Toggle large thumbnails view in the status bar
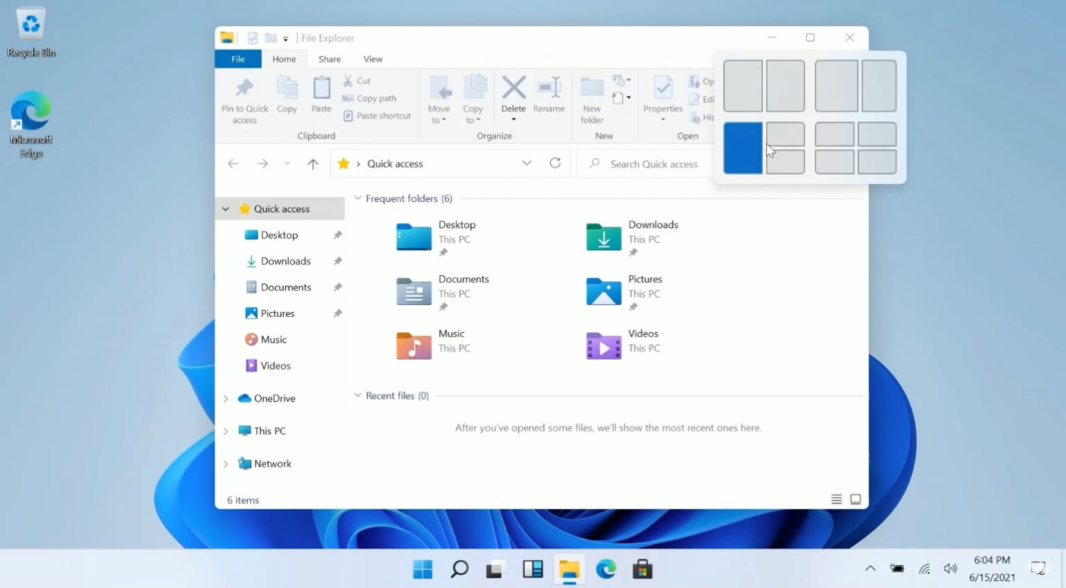 click(x=855, y=499)
